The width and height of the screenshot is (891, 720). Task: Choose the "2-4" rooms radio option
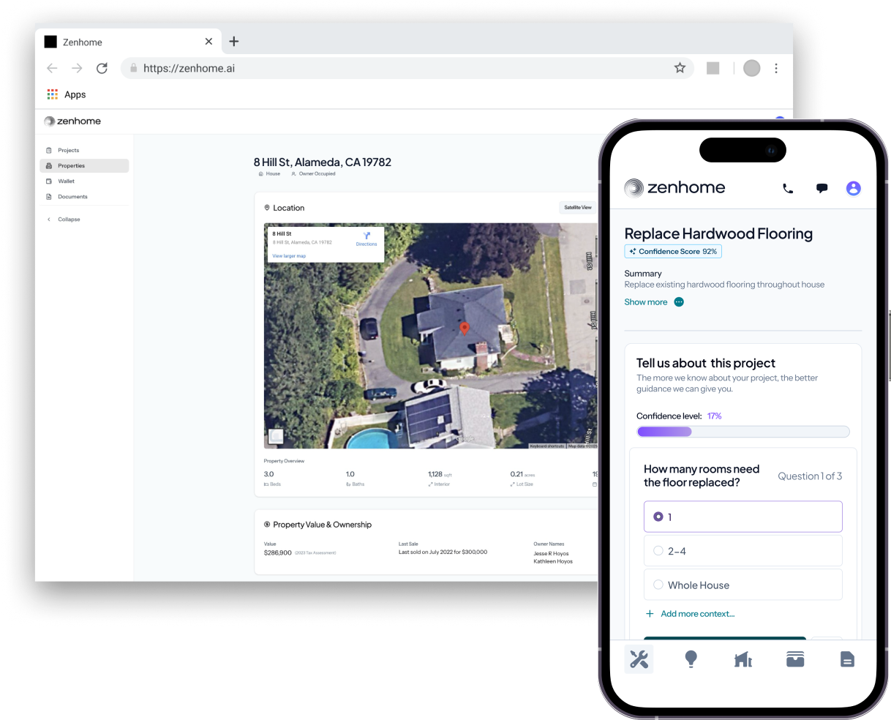tap(742, 551)
